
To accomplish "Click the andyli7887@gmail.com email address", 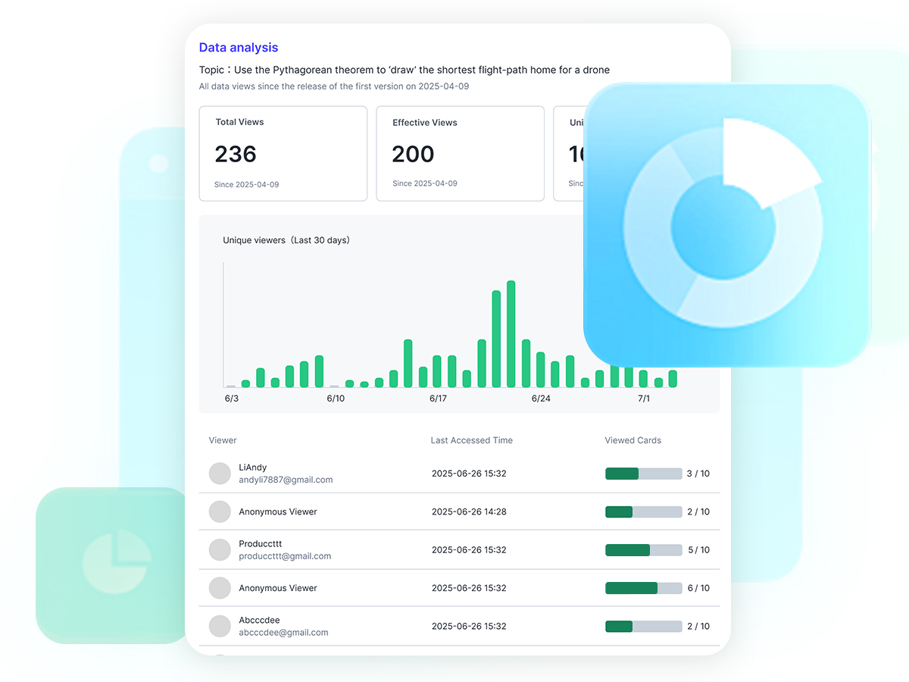I will click(286, 480).
